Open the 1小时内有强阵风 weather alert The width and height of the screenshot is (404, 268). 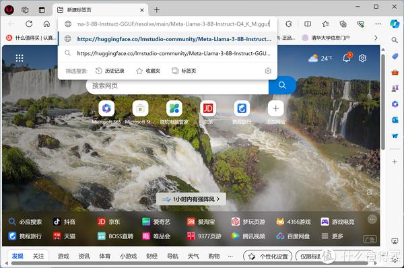click(x=191, y=199)
